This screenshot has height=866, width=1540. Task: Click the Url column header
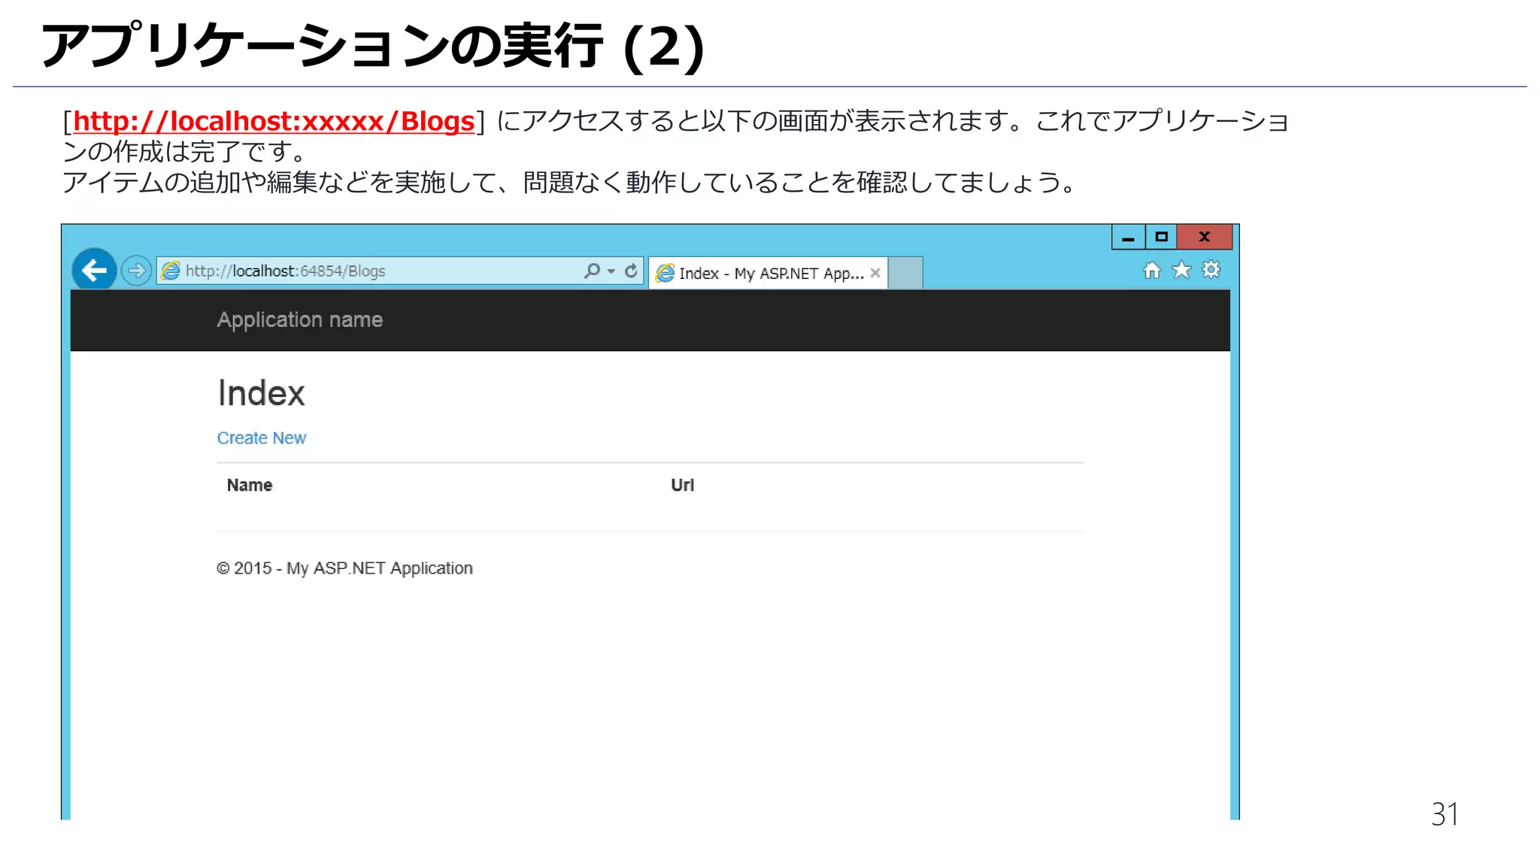[682, 486]
